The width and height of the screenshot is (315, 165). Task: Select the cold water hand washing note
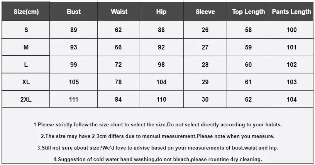coord(158,159)
